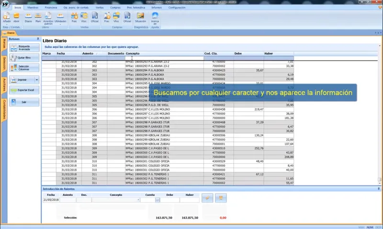Open the Cuenta lookup button
Image resolution: width=383 pixels, height=229 pixels.
(158, 200)
